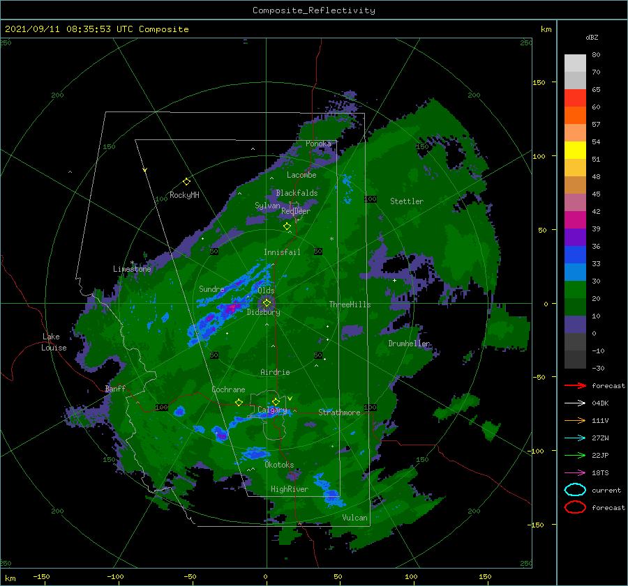Select the Okotoks label on map

coord(279,465)
